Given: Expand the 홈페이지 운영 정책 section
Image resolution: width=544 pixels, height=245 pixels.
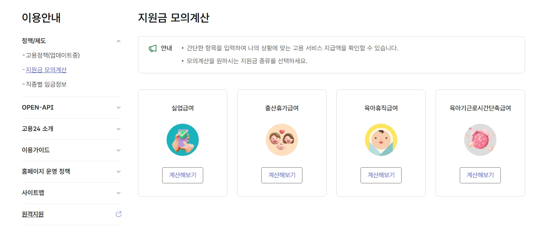Looking at the screenshot, I should pyautogui.click(x=118, y=171).
